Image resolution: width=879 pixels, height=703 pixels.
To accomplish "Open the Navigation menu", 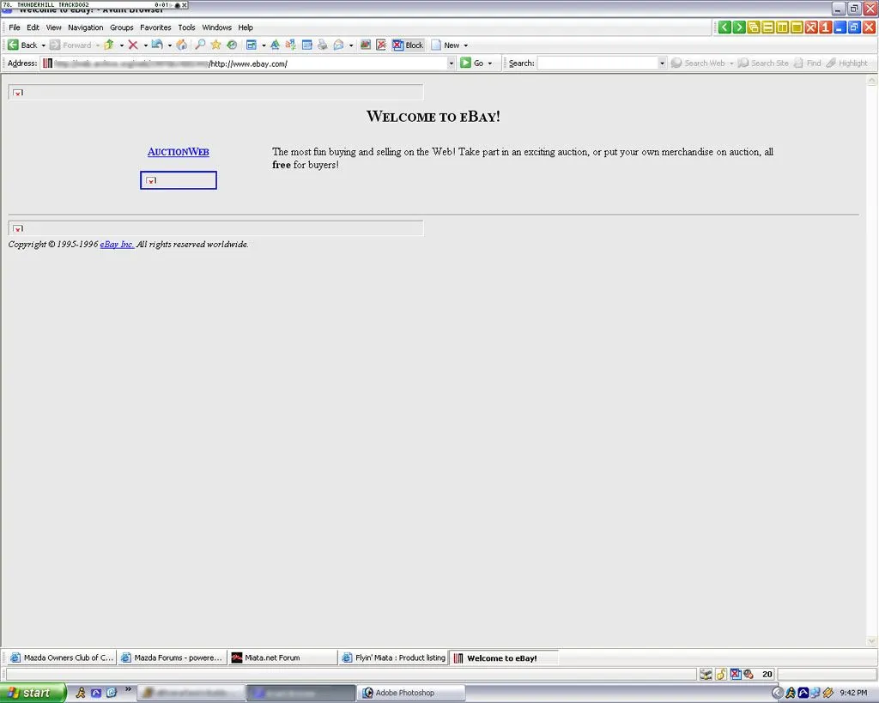I will coord(85,27).
